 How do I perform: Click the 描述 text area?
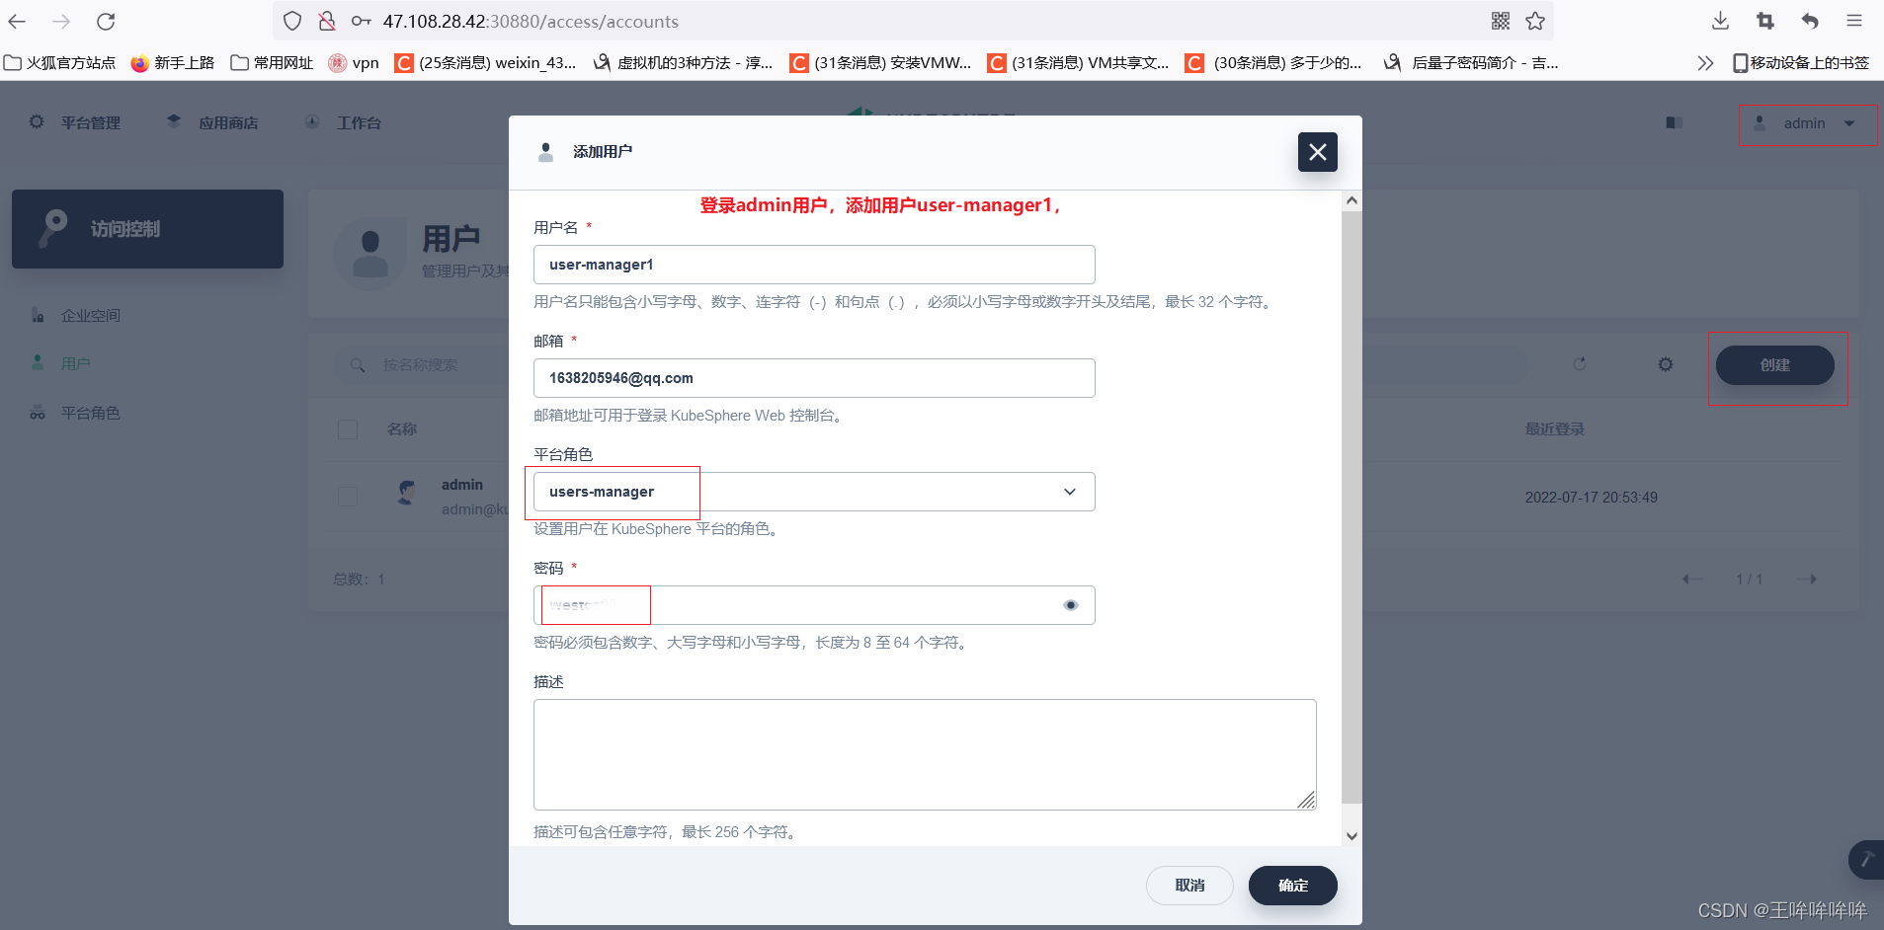(x=925, y=754)
